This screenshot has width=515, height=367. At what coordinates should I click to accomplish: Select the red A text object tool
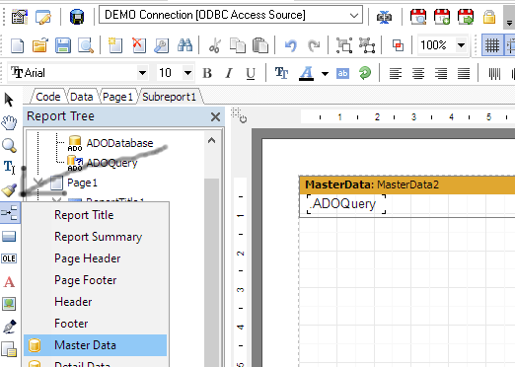tap(9, 282)
